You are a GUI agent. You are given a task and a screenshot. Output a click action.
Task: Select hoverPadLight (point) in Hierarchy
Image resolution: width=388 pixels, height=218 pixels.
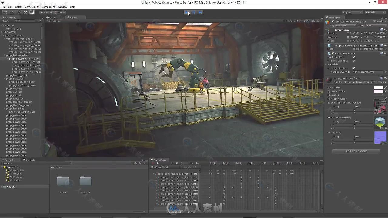(22, 112)
